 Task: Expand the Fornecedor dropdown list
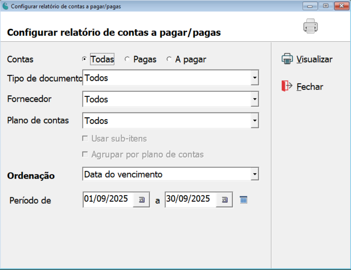click(255, 99)
